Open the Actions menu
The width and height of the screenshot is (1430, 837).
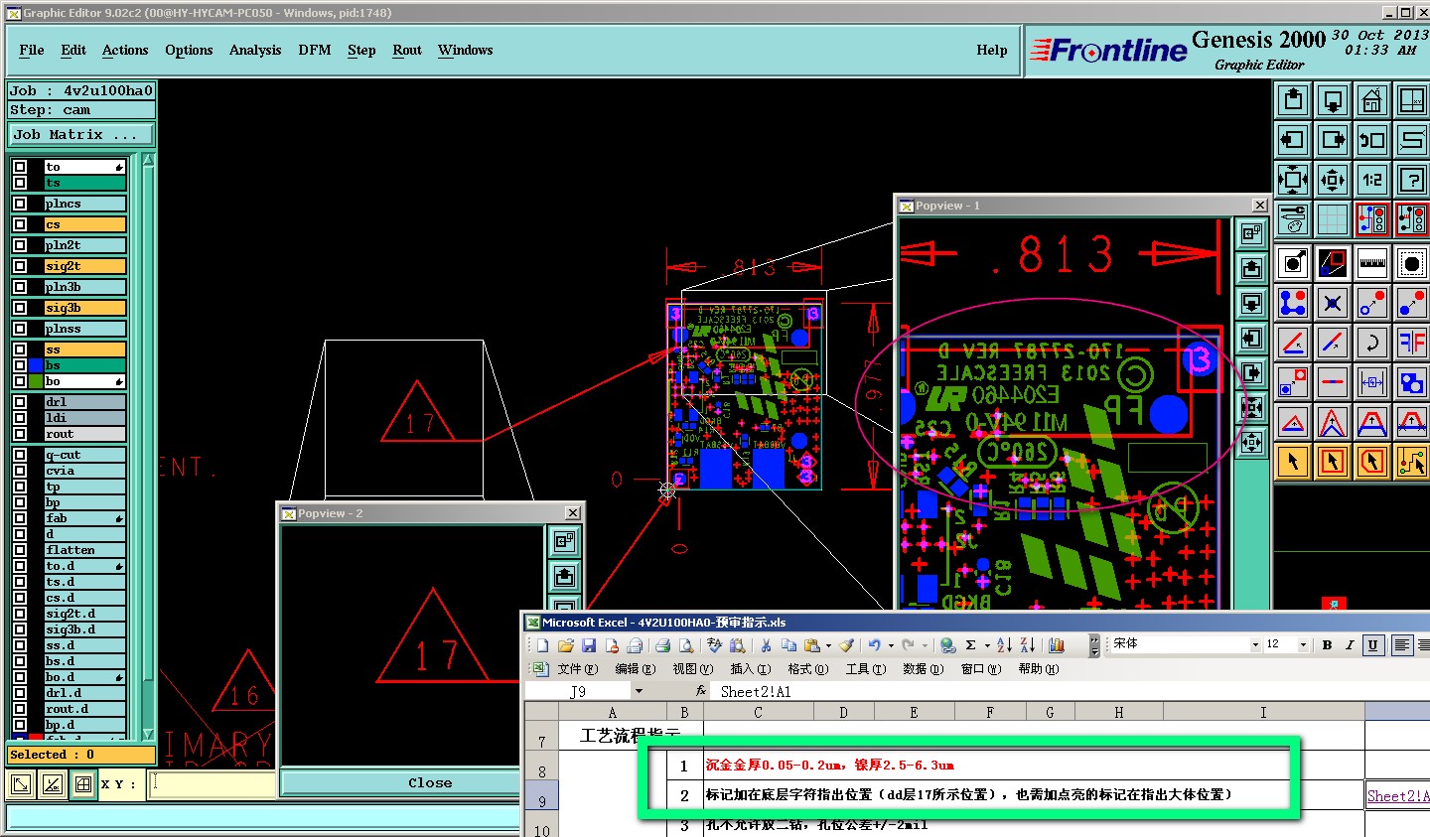point(125,50)
